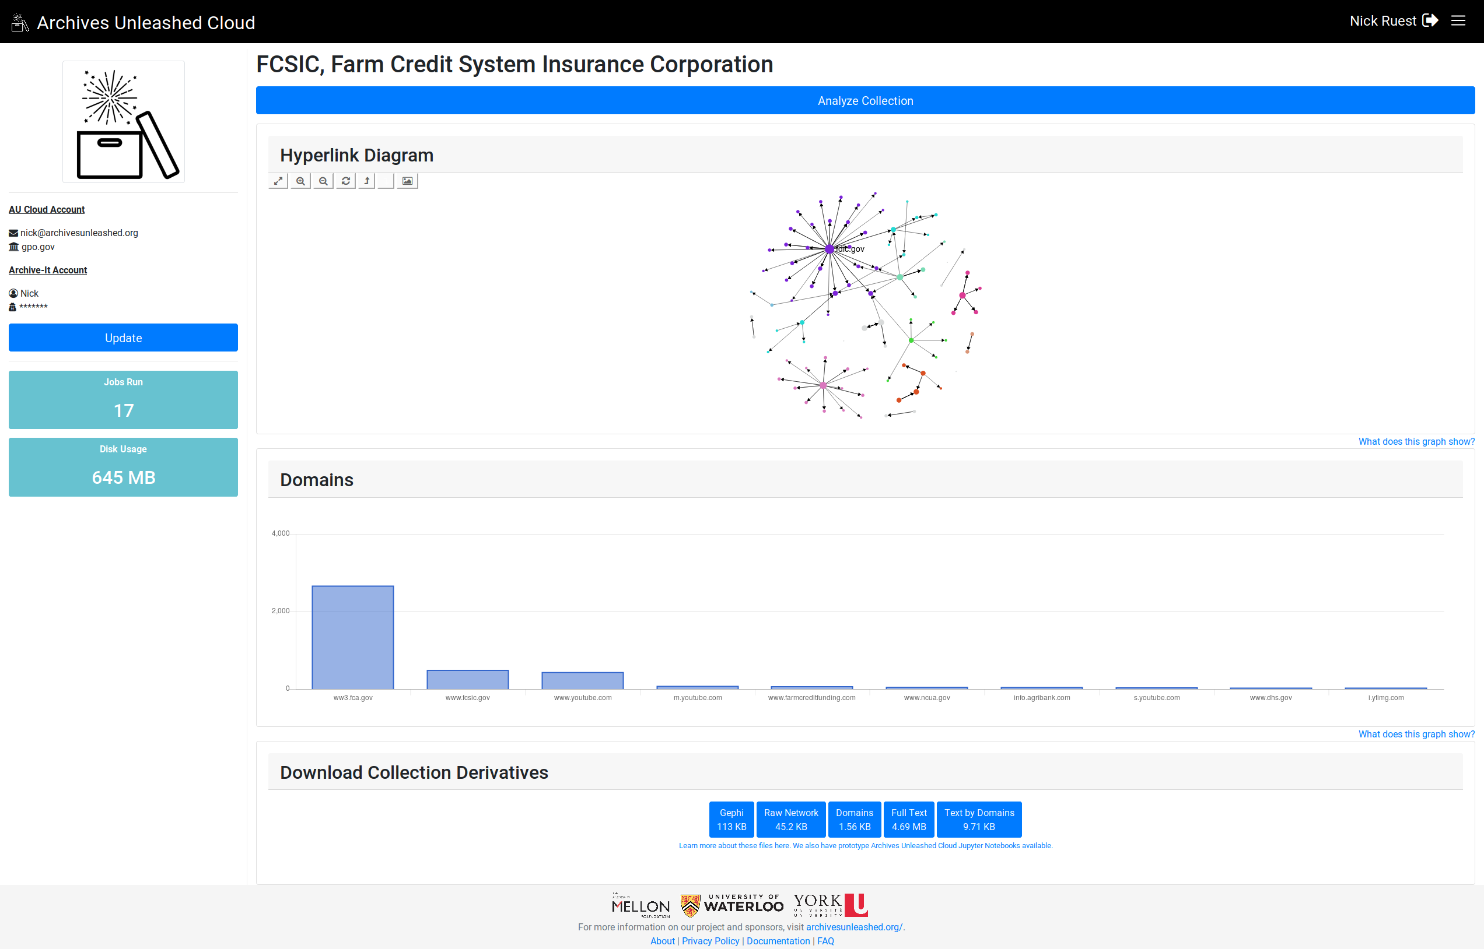Open the archivesunleashed.org/ footer link
Image resolution: width=1484 pixels, height=949 pixels.
854,927
